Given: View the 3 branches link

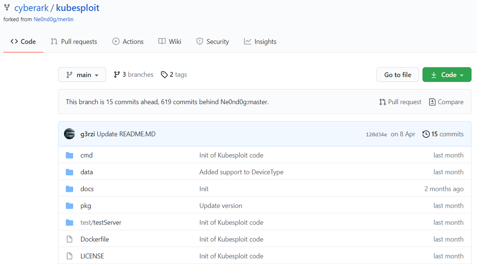Looking at the screenshot, I should click(x=134, y=75).
